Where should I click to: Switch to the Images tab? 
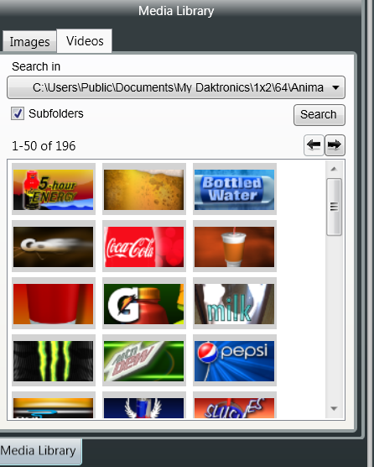coord(29,42)
